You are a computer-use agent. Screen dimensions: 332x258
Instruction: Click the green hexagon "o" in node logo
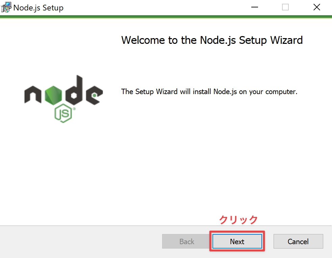53,93
